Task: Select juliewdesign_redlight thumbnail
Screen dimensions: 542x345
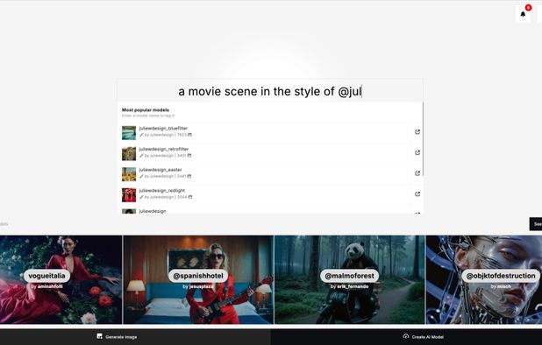Action: point(129,195)
